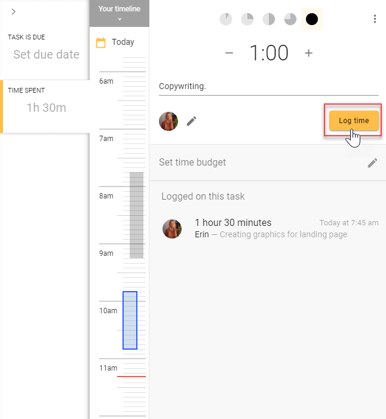
Task: Click the pencil icon beside the user avatar
Action: (191, 121)
